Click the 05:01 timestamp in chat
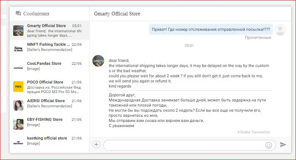 [x=189, y=46]
